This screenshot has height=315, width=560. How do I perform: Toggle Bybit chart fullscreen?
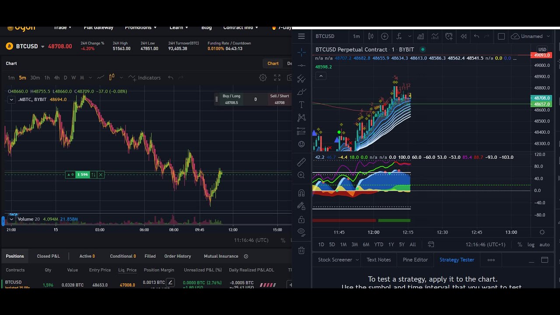click(x=277, y=78)
